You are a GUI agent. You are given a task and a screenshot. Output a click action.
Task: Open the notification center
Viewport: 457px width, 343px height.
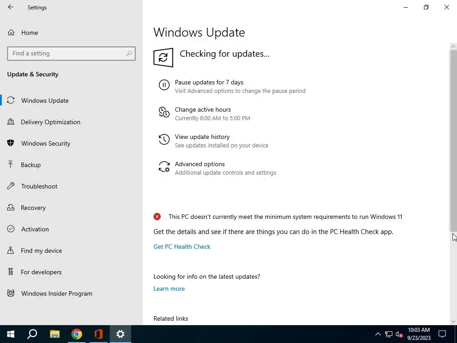click(442, 334)
